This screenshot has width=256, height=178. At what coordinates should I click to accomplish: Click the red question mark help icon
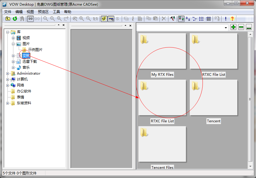232,19
